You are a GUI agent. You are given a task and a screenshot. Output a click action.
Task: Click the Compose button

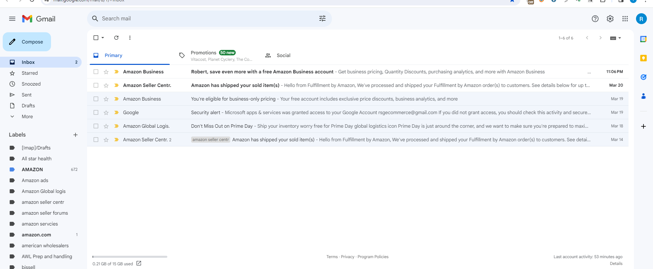click(27, 42)
